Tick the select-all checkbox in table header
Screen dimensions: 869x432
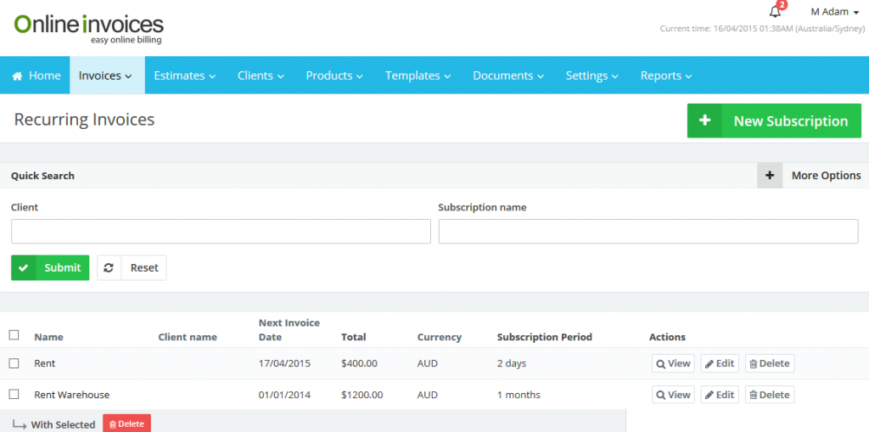tap(14, 335)
